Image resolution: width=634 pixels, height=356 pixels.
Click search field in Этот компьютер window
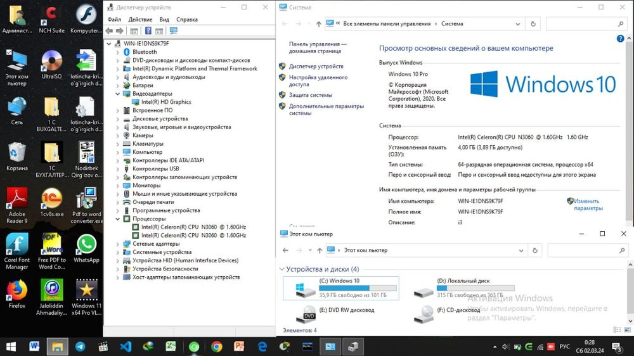pyautogui.click(x=587, y=251)
